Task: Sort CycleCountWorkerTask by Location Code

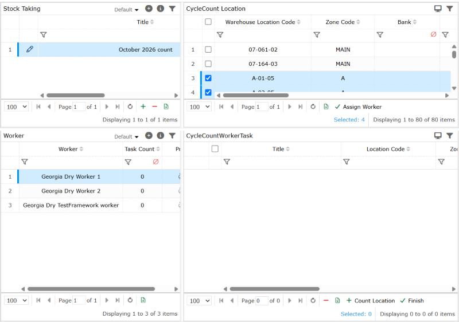Action: [x=388, y=149]
